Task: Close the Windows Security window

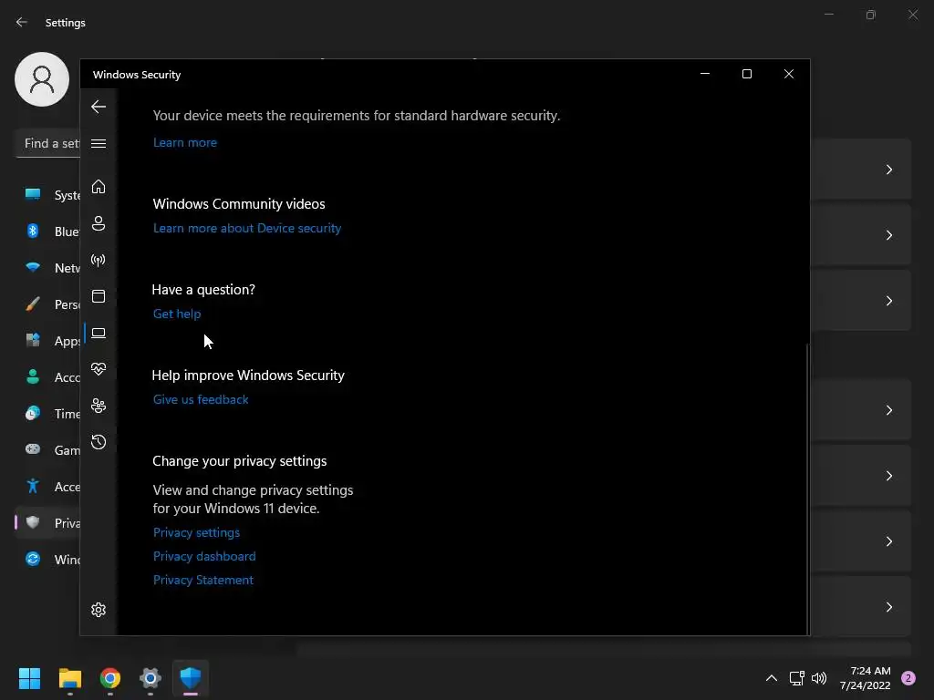Action: (x=789, y=74)
